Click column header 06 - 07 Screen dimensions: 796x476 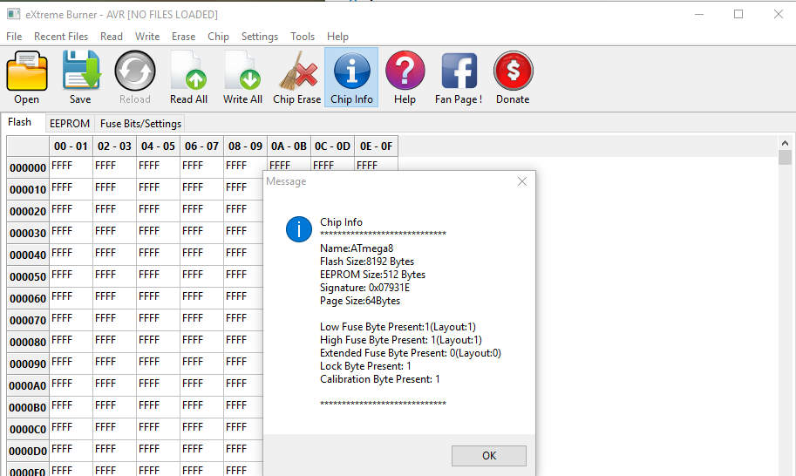(x=202, y=146)
